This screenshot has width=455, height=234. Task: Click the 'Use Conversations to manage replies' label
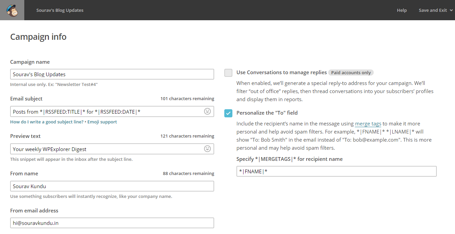[x=282, y=72]
